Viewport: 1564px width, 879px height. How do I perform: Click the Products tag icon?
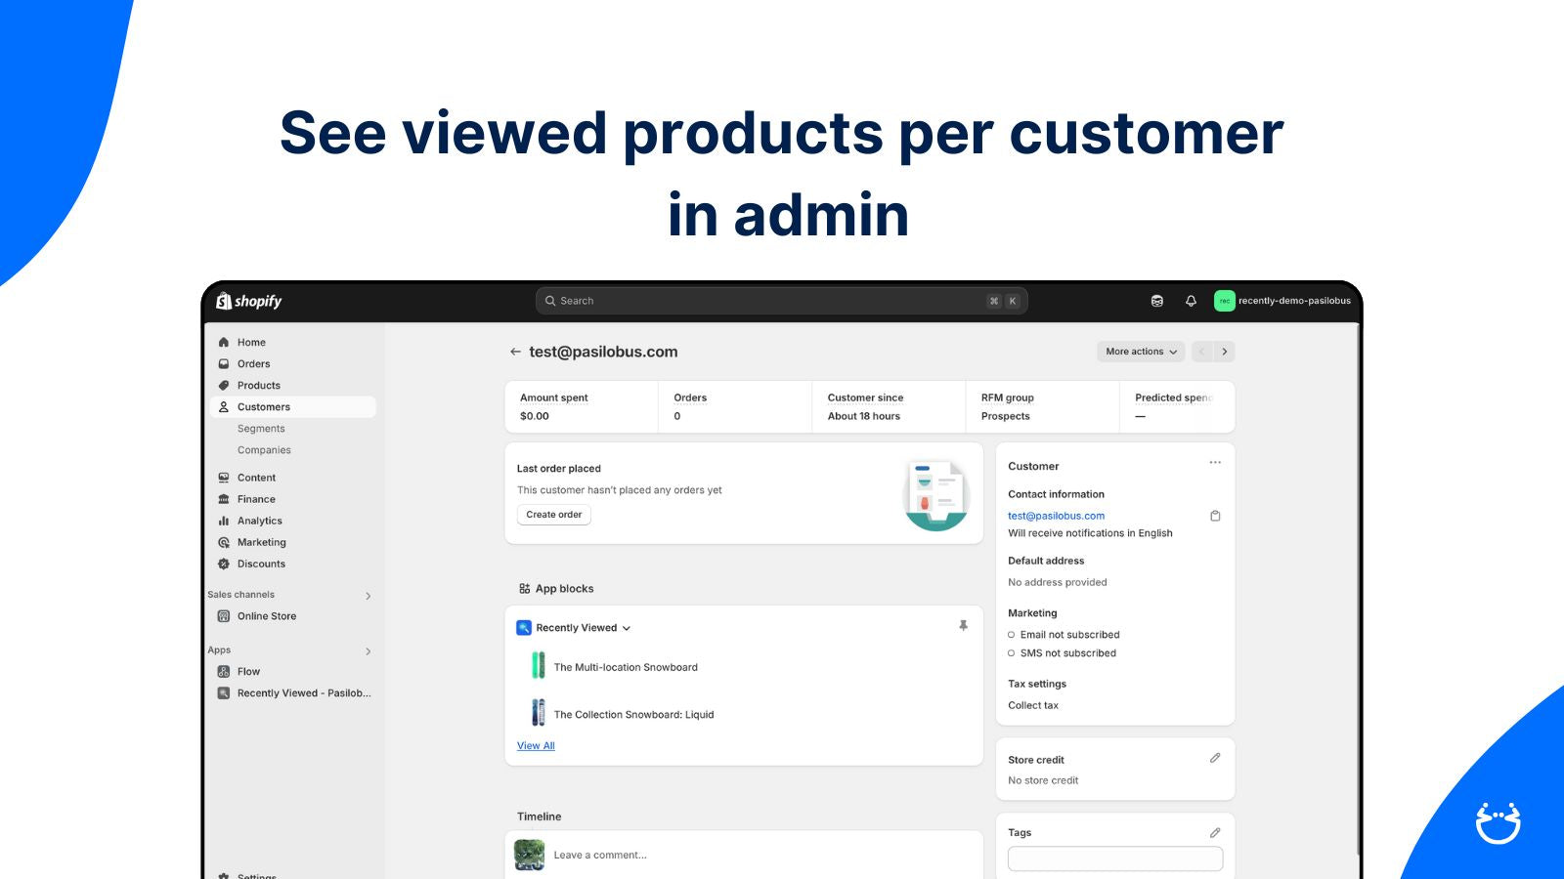[x=224, y=385]
